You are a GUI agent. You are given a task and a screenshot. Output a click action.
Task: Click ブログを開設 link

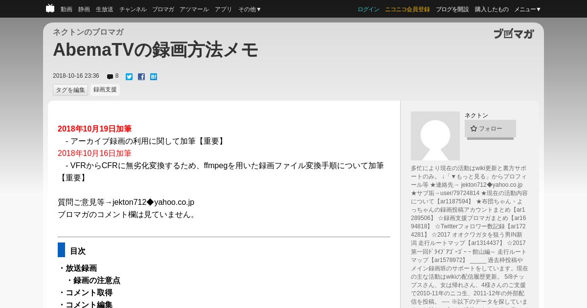[452, 9]
